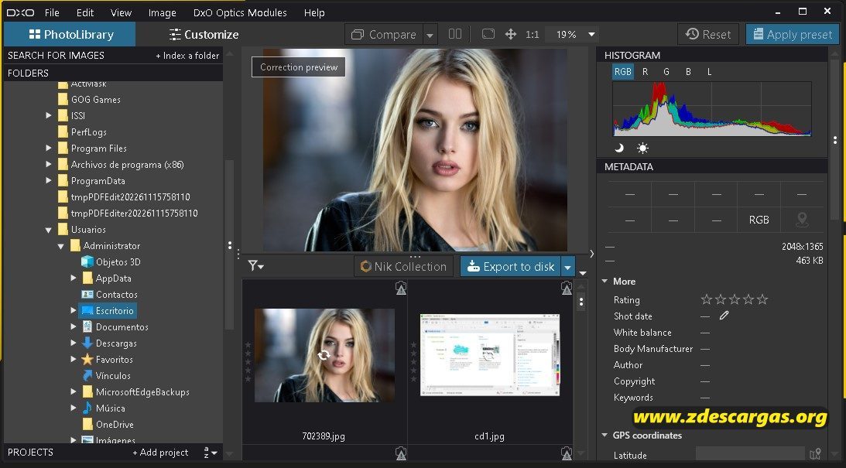Select the Escritorio folder
Screen dimensions: 846x468
point(108,310)
